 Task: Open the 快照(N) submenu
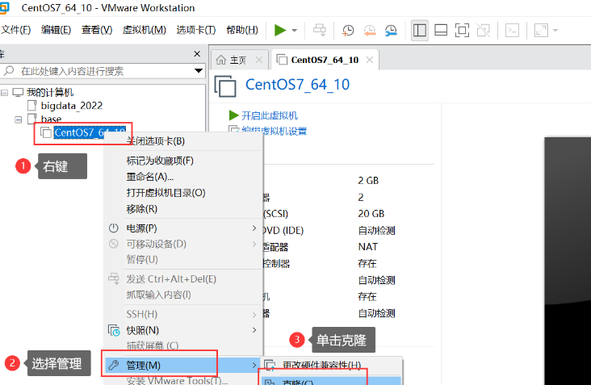(x=183, y=330)
